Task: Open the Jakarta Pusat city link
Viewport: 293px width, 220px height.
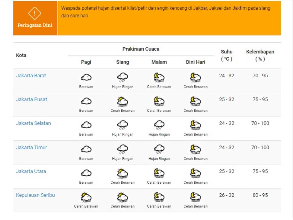Action: (x=31, y=99)
